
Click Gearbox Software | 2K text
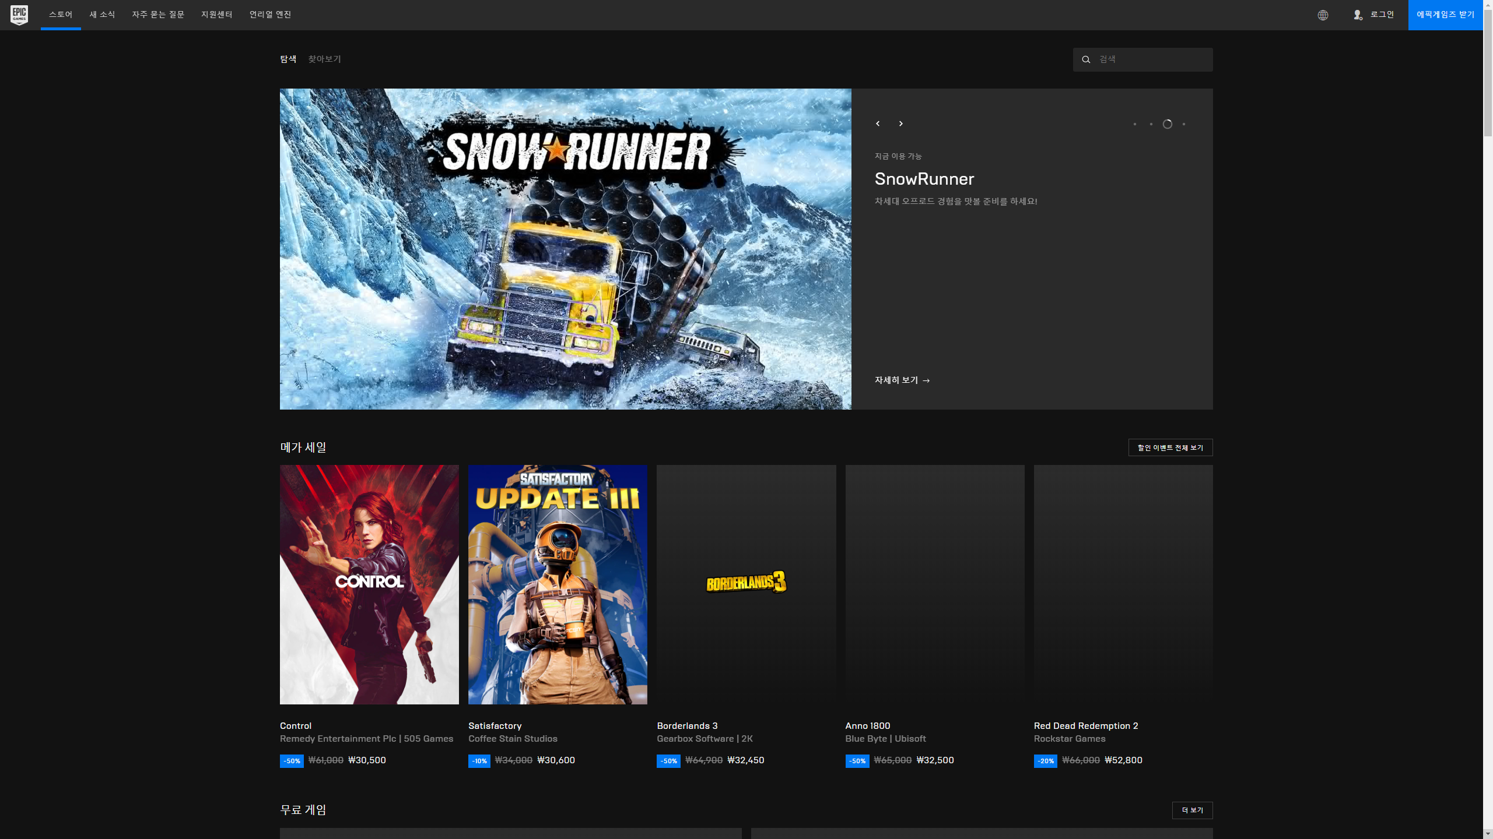[x=705, y=738]
